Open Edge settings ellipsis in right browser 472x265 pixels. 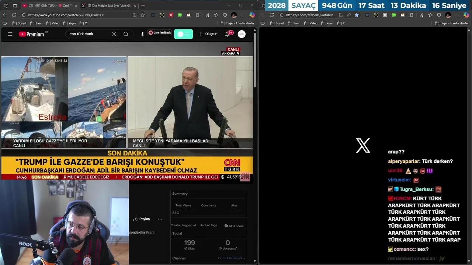click(457, 15)
